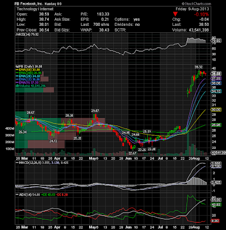Click the Prev Close value 38.54
Screen dimensions: 226x230
[44, 30]
